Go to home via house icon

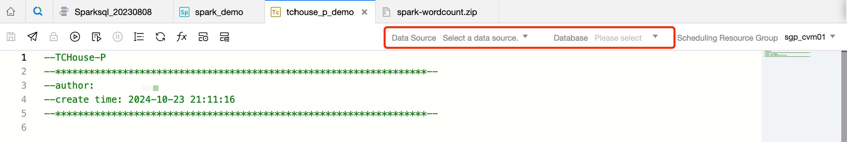coord(11,12)
